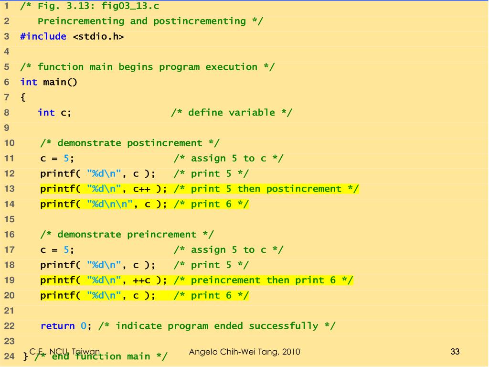The width and height of the screenshot is (489, 367).
Task: Click the 'assign 5 to c' comment on line 11
Action: point(229,158)
